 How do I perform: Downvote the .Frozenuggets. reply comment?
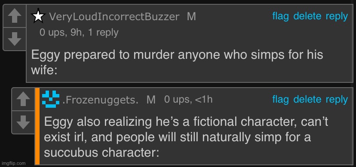coord(23,122)
